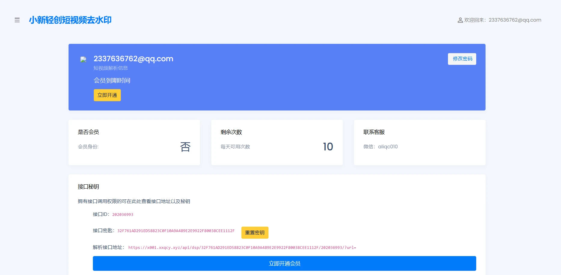Click the 会员到期时间 label
Viewport: 561px width, 275px height.
pyautogui.click(x=112, y=80)
